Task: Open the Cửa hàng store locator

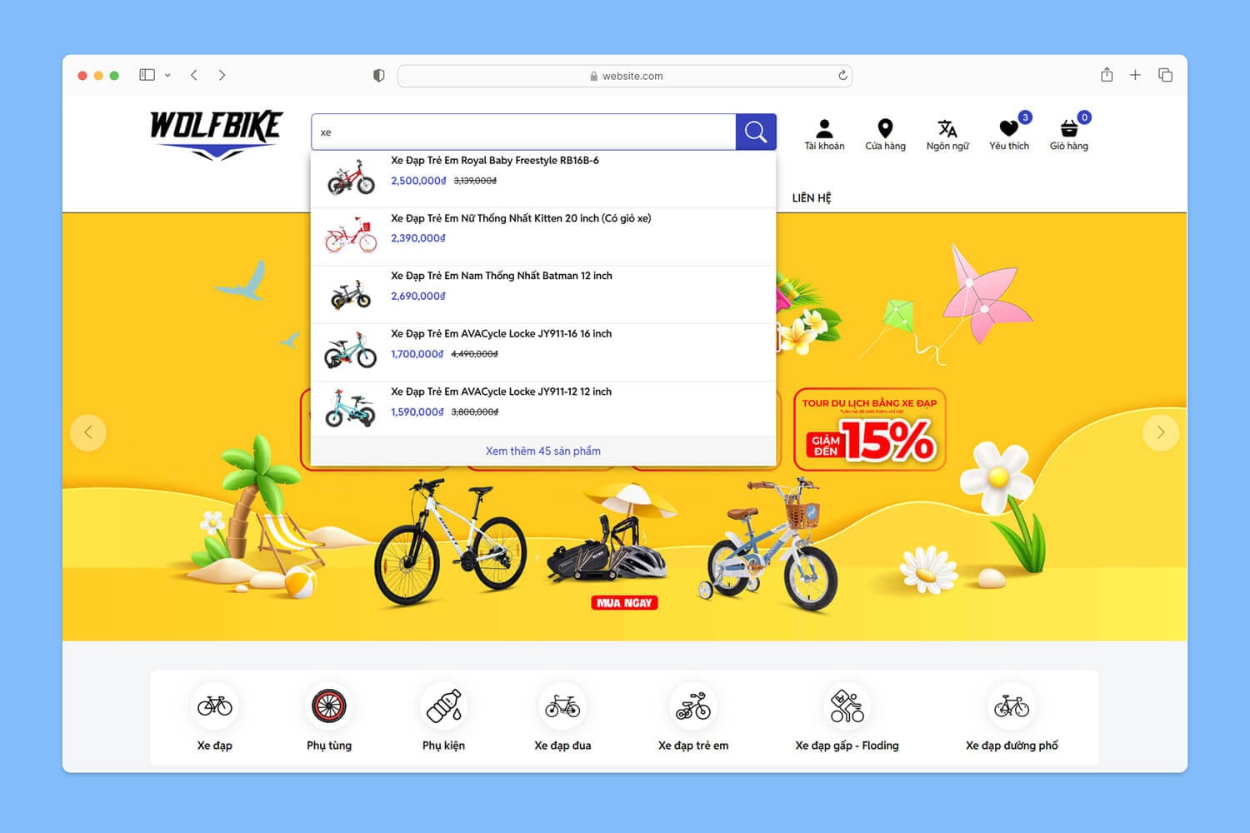Action: pos(885,133)
